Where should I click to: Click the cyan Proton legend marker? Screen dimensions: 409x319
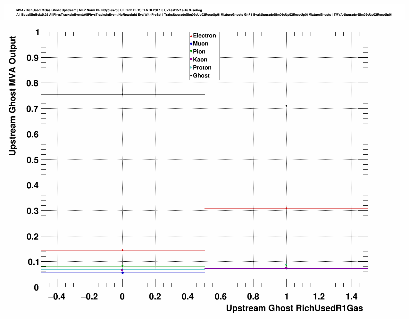[x=191, y=68]
